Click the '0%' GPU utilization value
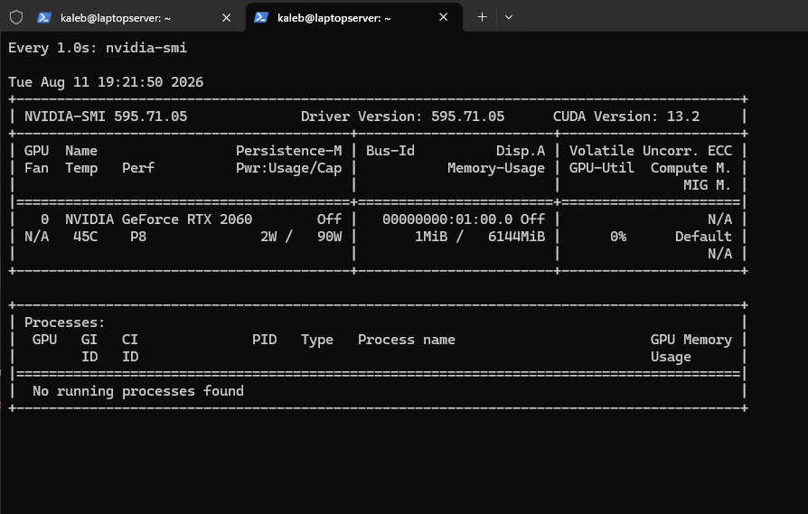 pyautogui.click(x=618, y=237)
